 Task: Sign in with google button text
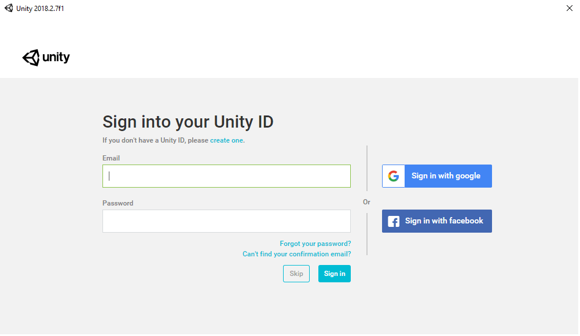[x=447, y=176]
